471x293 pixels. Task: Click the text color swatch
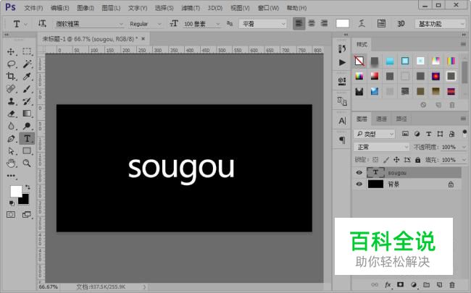pos(343,23)
